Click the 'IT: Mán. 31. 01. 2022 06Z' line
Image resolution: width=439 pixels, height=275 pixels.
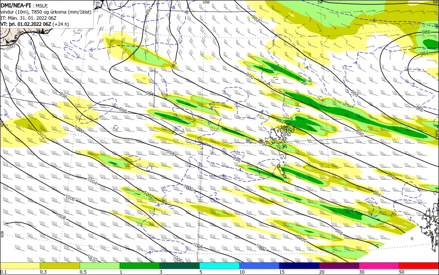[x=29, y=18]
